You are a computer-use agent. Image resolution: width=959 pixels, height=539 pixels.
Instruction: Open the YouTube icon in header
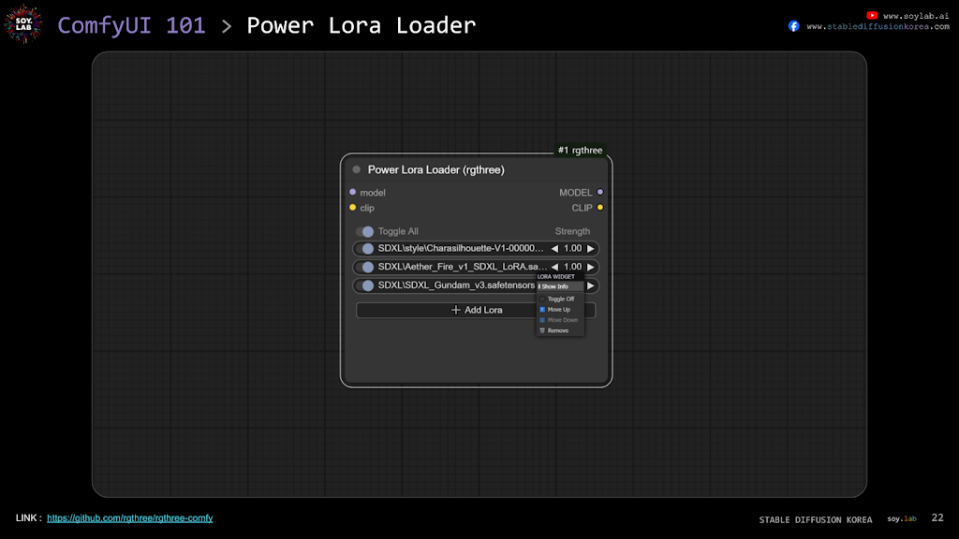[873, 15]
